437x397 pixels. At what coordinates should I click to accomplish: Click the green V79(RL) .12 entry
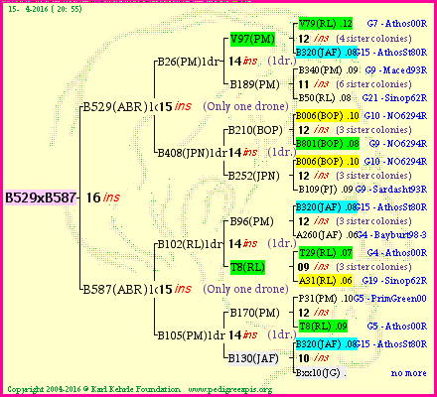[x=326, y=24]
